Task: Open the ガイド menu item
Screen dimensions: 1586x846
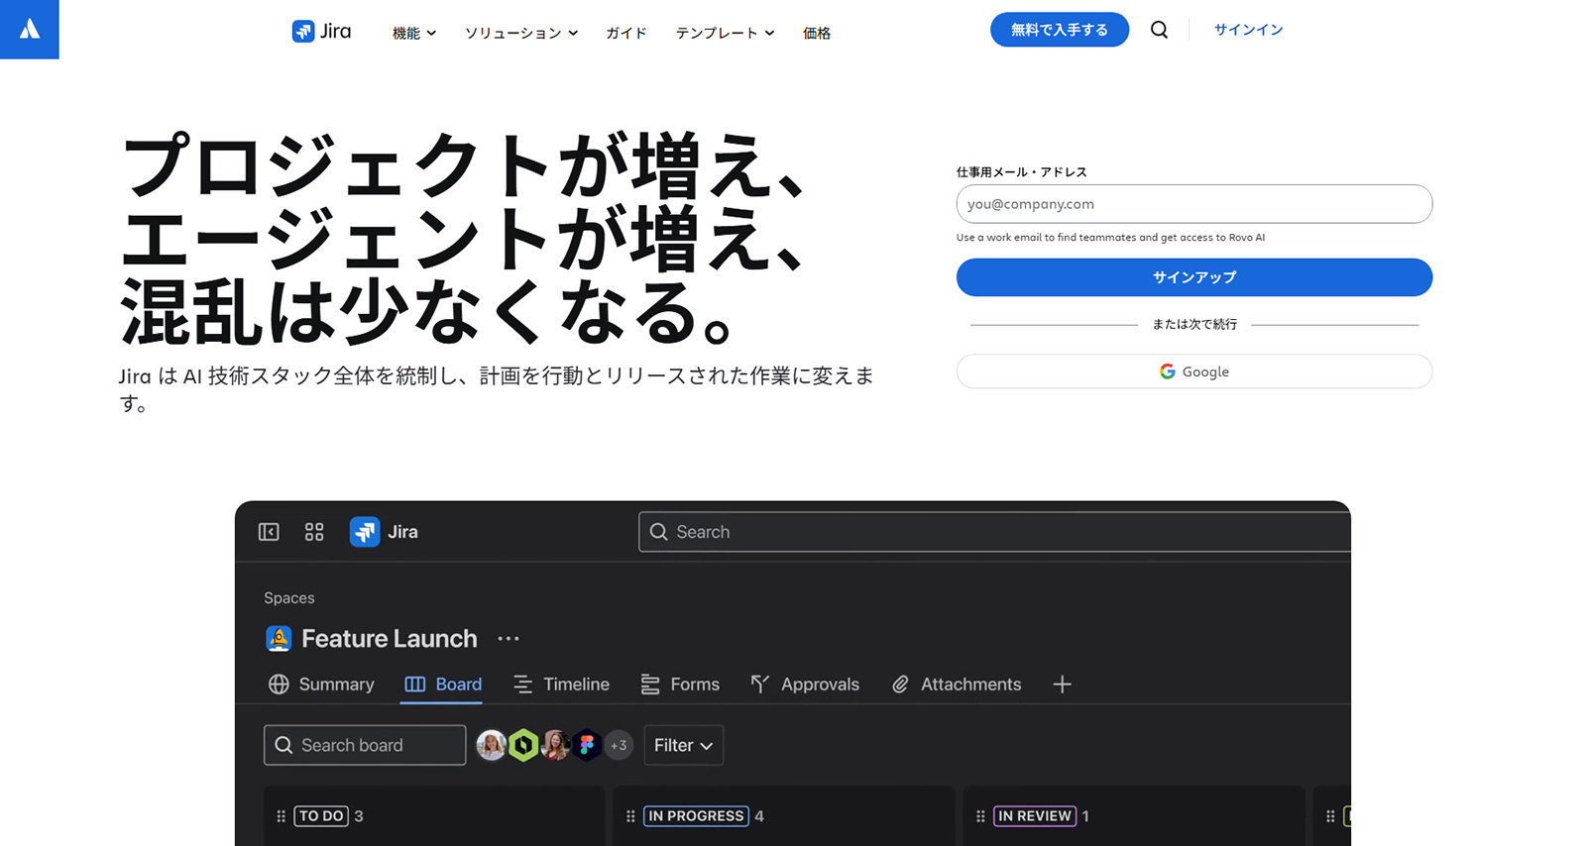Action: pyautogui.click(x=626, y=33)
